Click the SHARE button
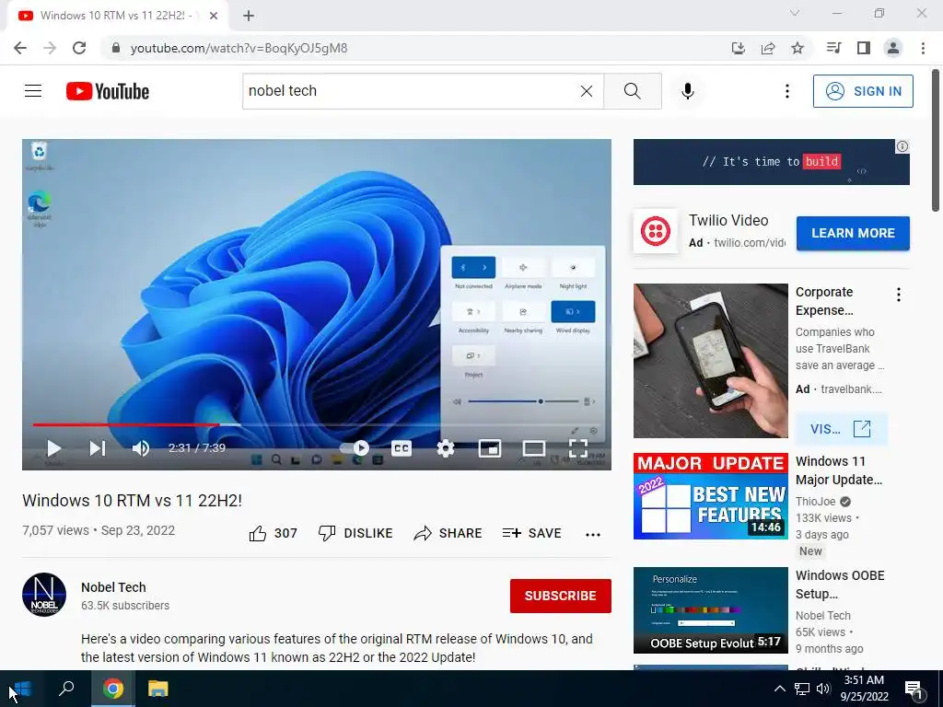 coord(448,533)
